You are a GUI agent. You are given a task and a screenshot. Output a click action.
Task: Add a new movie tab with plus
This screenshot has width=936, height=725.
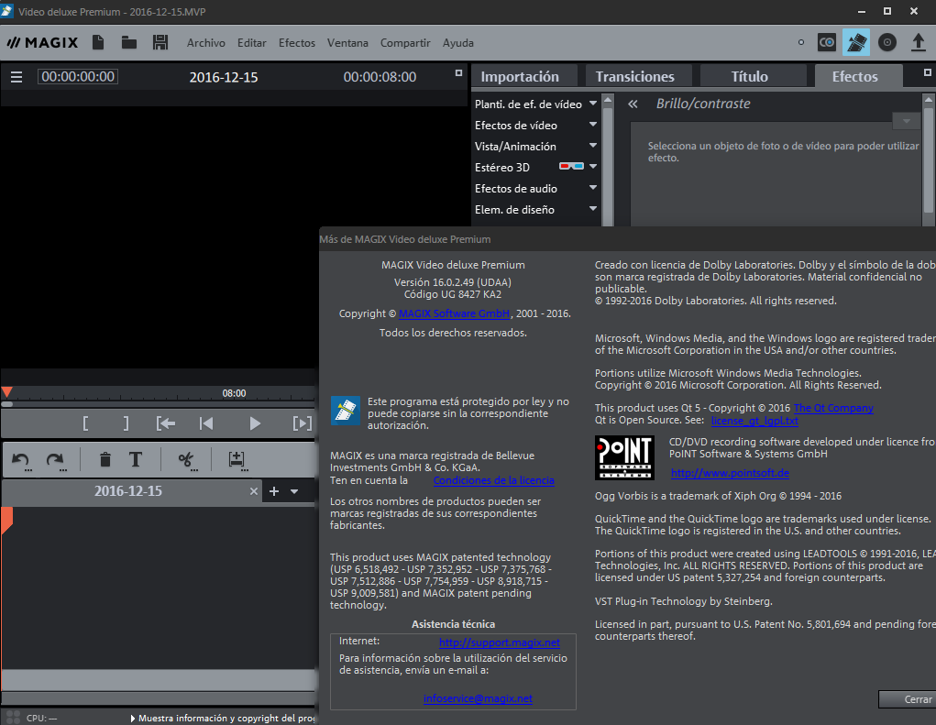point(274,491)
